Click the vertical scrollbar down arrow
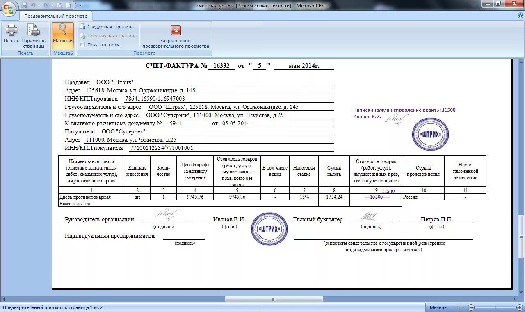 pyautogui.click(x=521, y=292)
